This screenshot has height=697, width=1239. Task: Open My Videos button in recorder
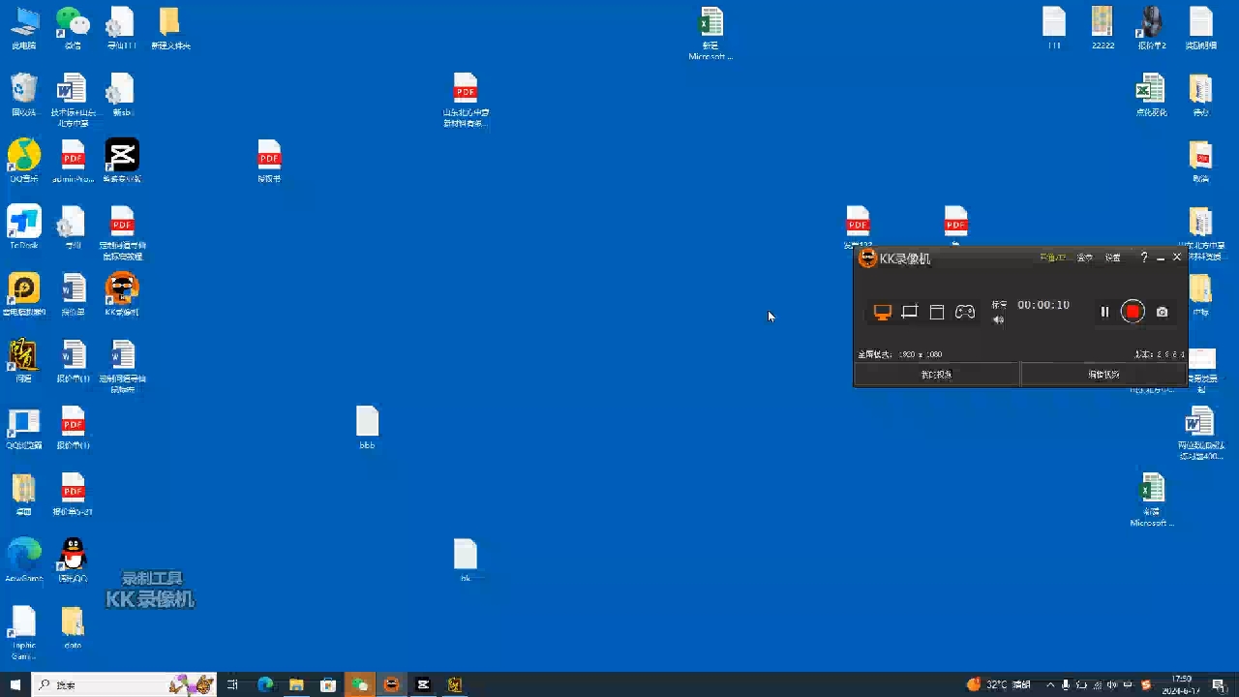(936, 375)
